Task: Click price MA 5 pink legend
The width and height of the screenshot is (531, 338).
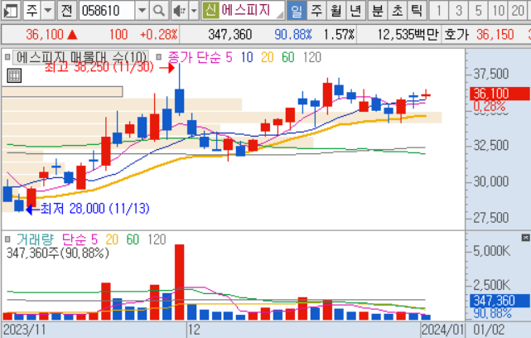Action: click(x=229, y=57)
